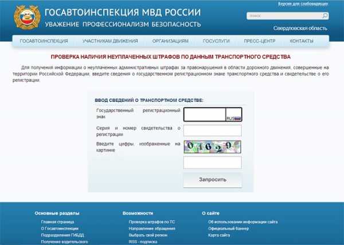Image resolution: width=344 pixels, height=245 pixels.
Task: Focus the captcha answer input field
Action: point(212,163)
